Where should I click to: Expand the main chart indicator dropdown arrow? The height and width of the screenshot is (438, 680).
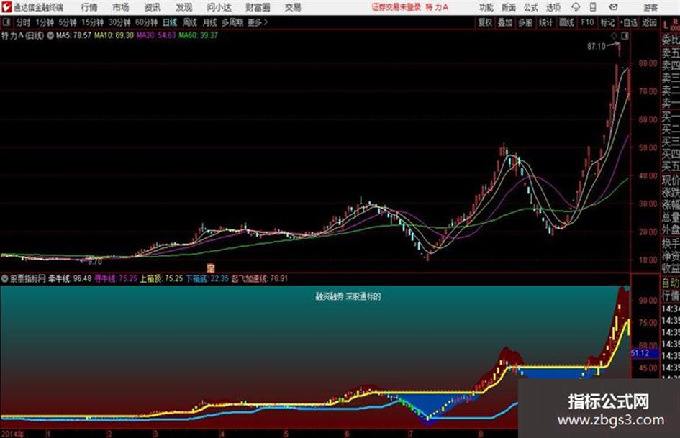click(50, 35)
